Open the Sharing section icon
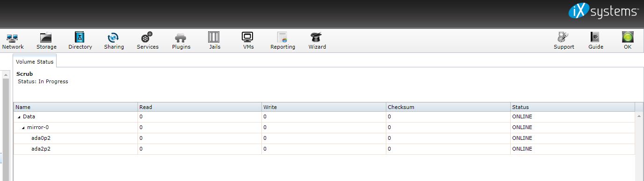The height and width of the screenshot is (181, 644). click(114, 38)
